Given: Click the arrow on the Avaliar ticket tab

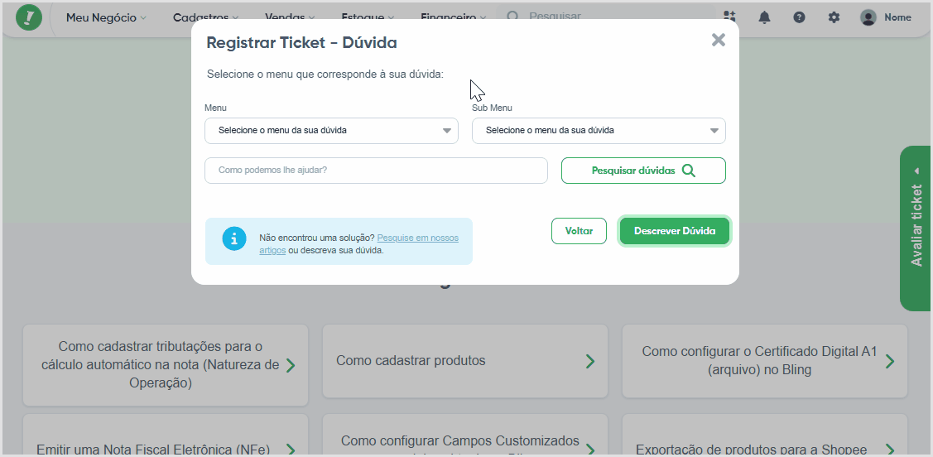Looking at the screenshot, I should pyautogui.click(x=916, y=171).
